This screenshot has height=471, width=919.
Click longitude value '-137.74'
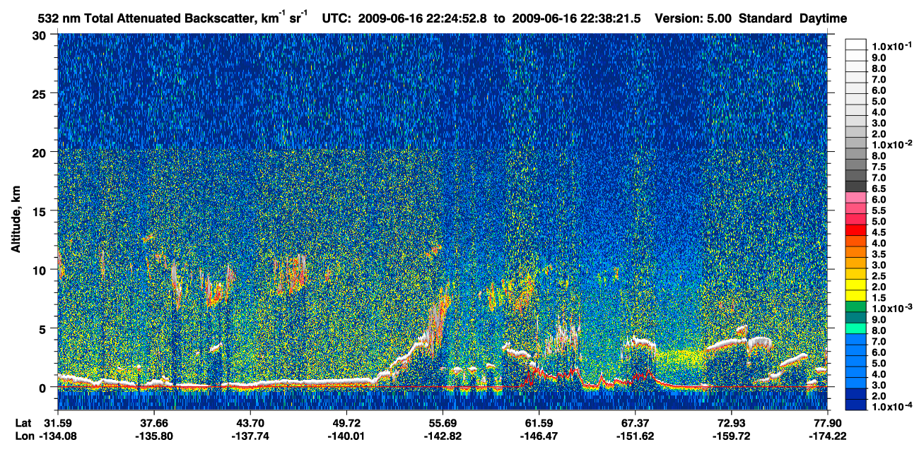[250, 436]
